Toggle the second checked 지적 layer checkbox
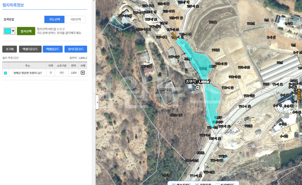Viewport: 302px width, 185px height. pos(197,184)
